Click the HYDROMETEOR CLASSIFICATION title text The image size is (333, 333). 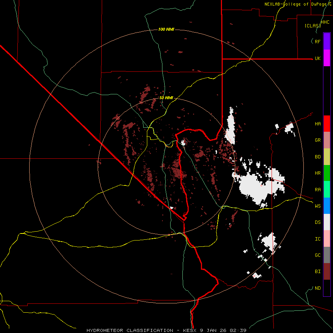[x=130, y=330]
